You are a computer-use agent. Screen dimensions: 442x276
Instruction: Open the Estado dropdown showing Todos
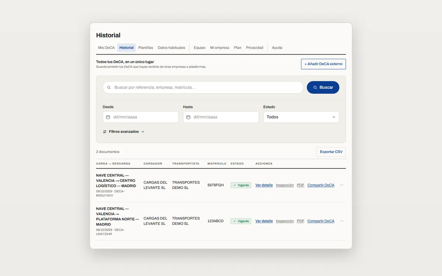point(301,117)
